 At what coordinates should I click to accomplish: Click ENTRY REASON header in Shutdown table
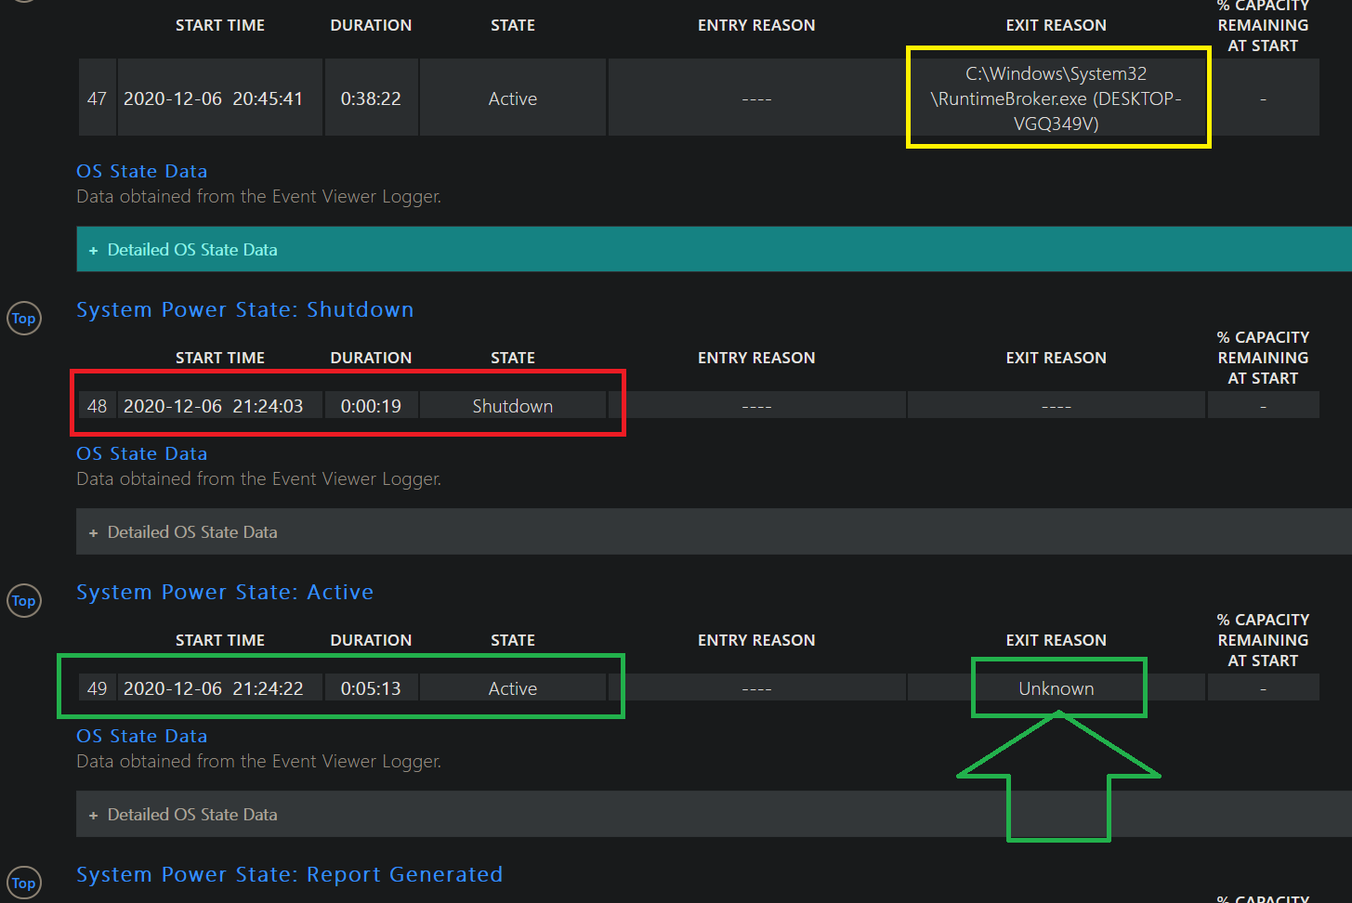pos(756,358)
